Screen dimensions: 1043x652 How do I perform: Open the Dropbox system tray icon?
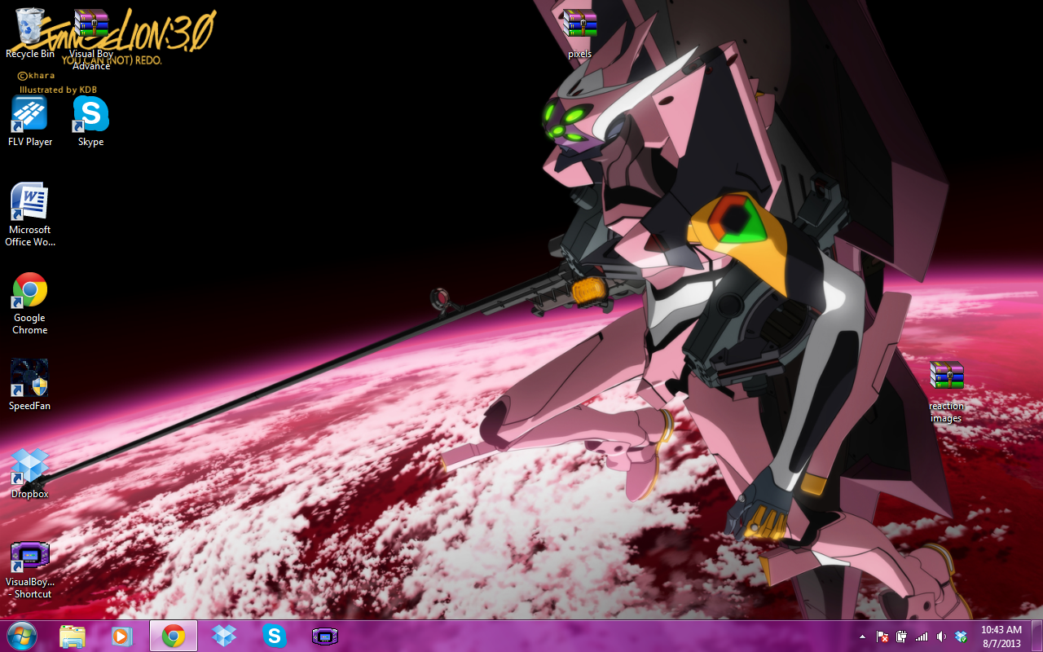(x=961, y=637)
